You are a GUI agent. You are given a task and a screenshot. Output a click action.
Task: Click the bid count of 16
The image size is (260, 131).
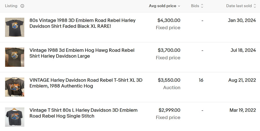(201, 80)
